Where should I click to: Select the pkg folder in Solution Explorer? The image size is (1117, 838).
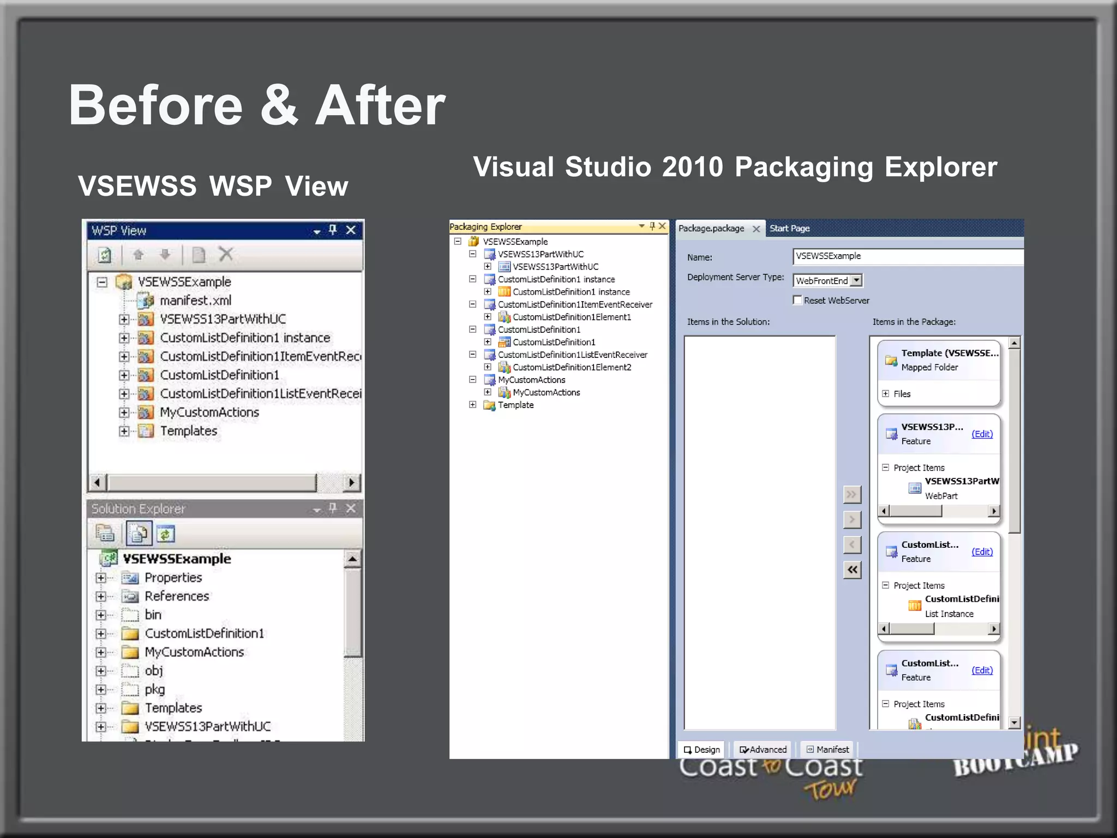(x=154, y=690)
